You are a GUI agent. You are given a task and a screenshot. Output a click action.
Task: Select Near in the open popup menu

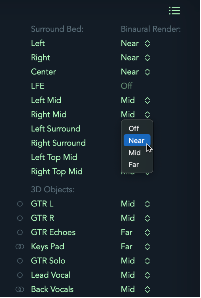137,141
